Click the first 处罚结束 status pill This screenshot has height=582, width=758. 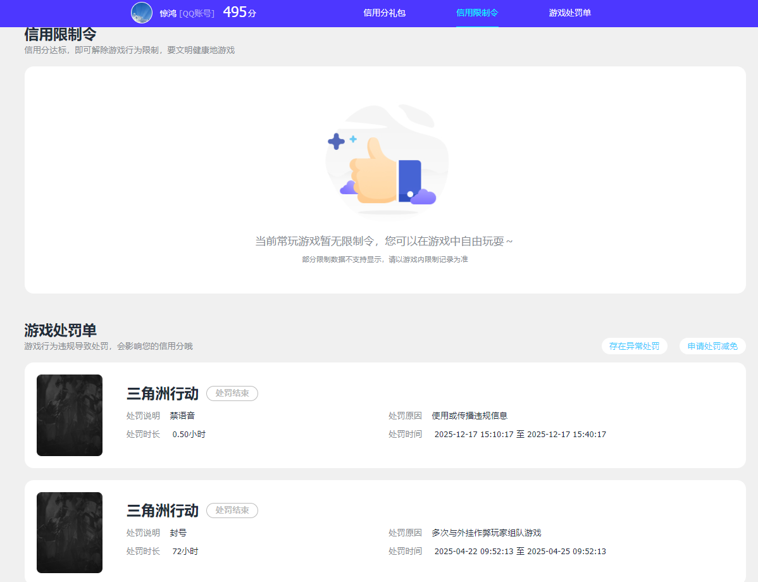click(232, 393)
